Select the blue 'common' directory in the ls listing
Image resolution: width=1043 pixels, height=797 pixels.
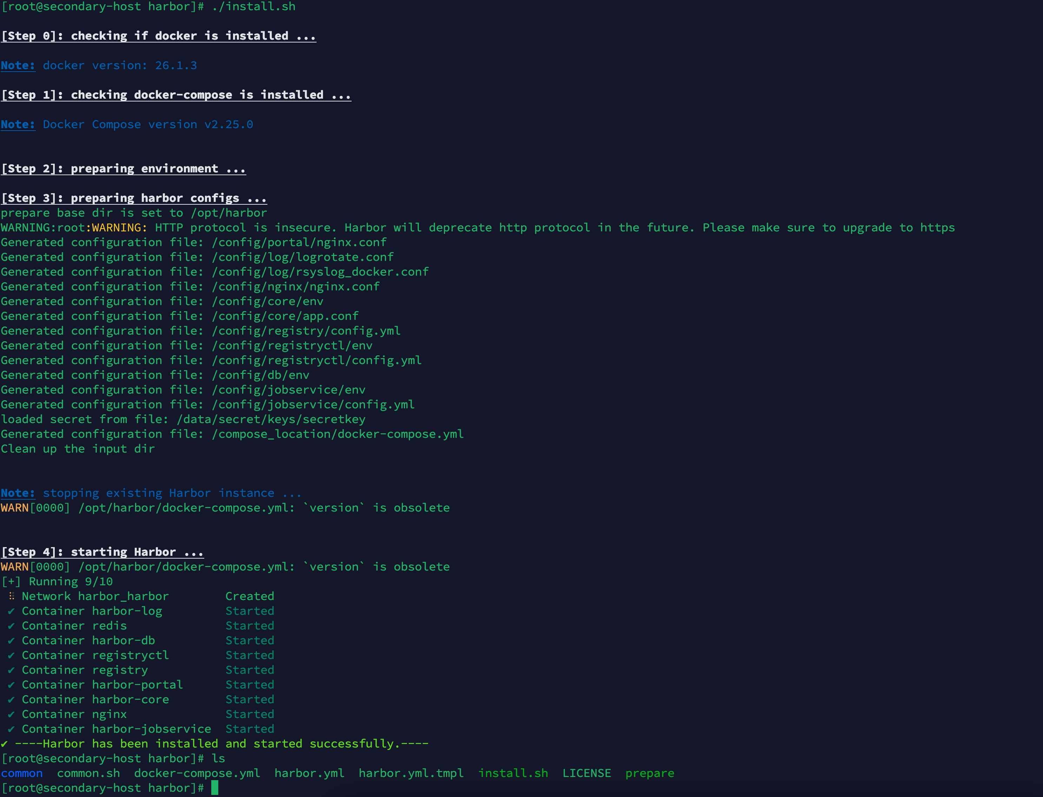pyautogui.click(x=22, y=773)
